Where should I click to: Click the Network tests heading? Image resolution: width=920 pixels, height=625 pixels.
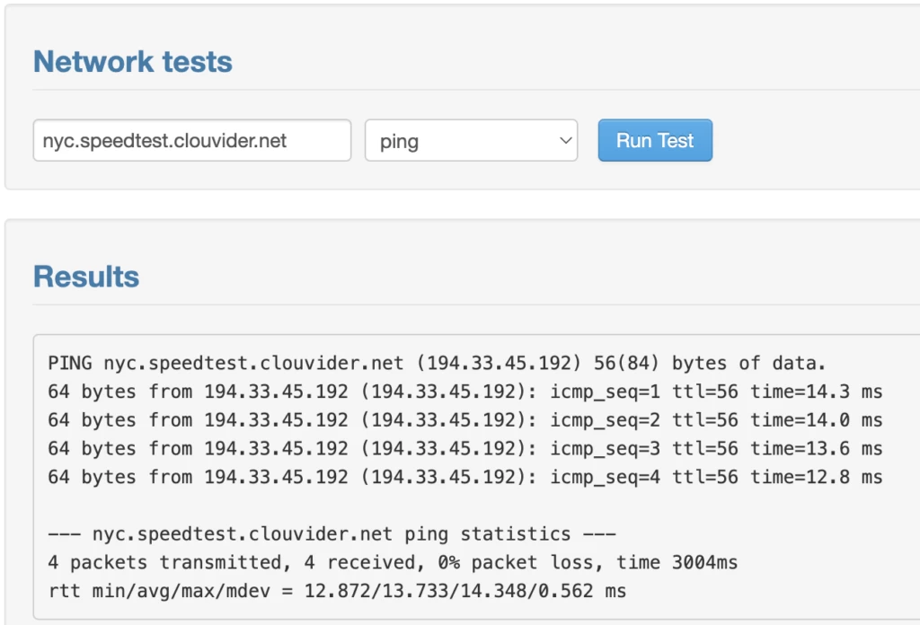pyautogui.click(x=133, y=61)
